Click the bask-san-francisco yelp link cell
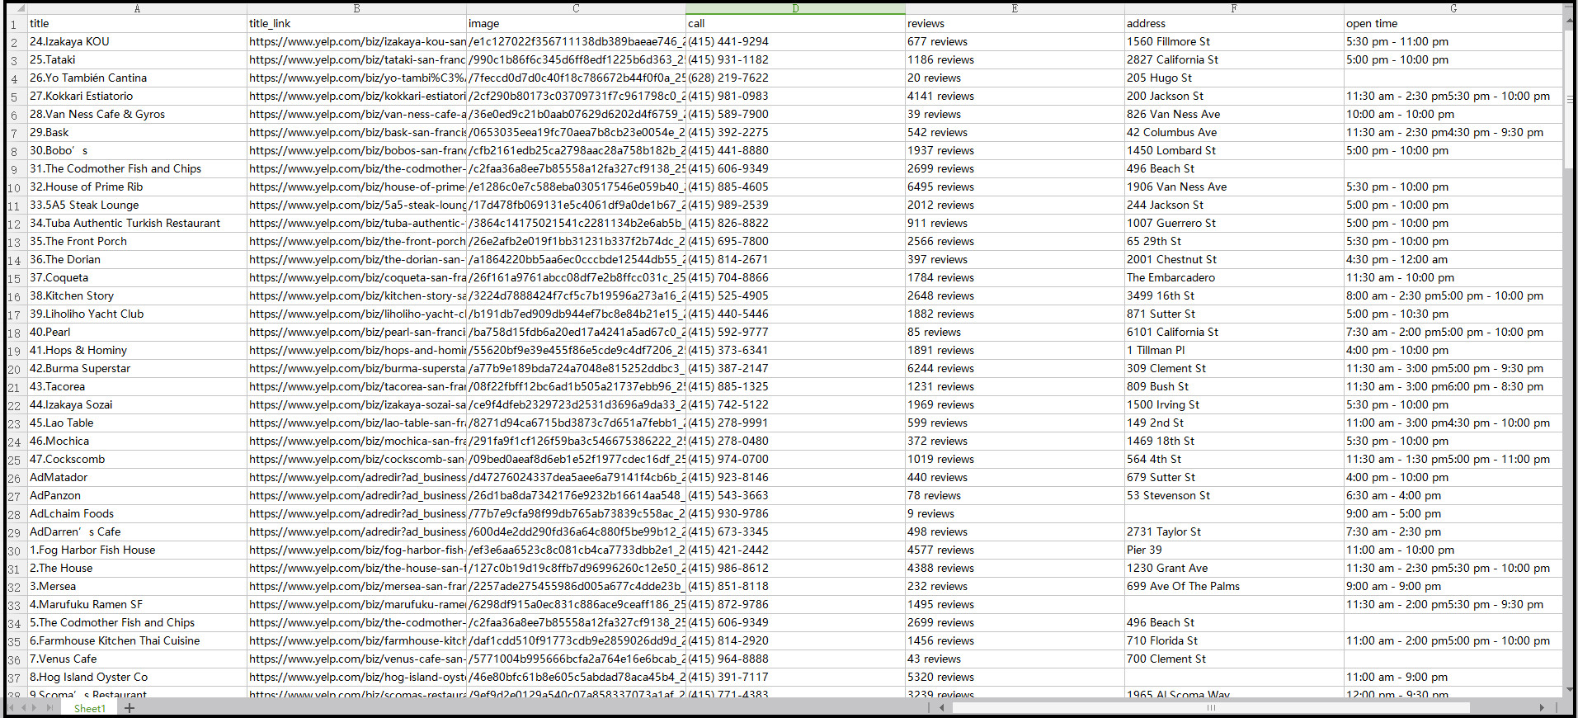 [x=356, y=133]
